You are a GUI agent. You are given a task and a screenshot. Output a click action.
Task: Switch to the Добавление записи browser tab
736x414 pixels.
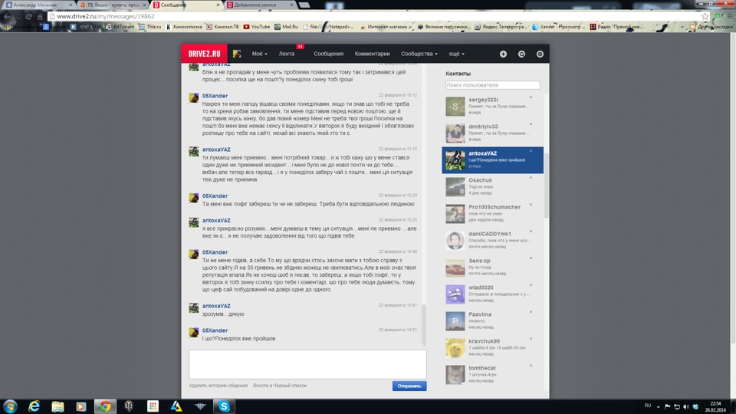pyautogui.click(x=260, y=5)
